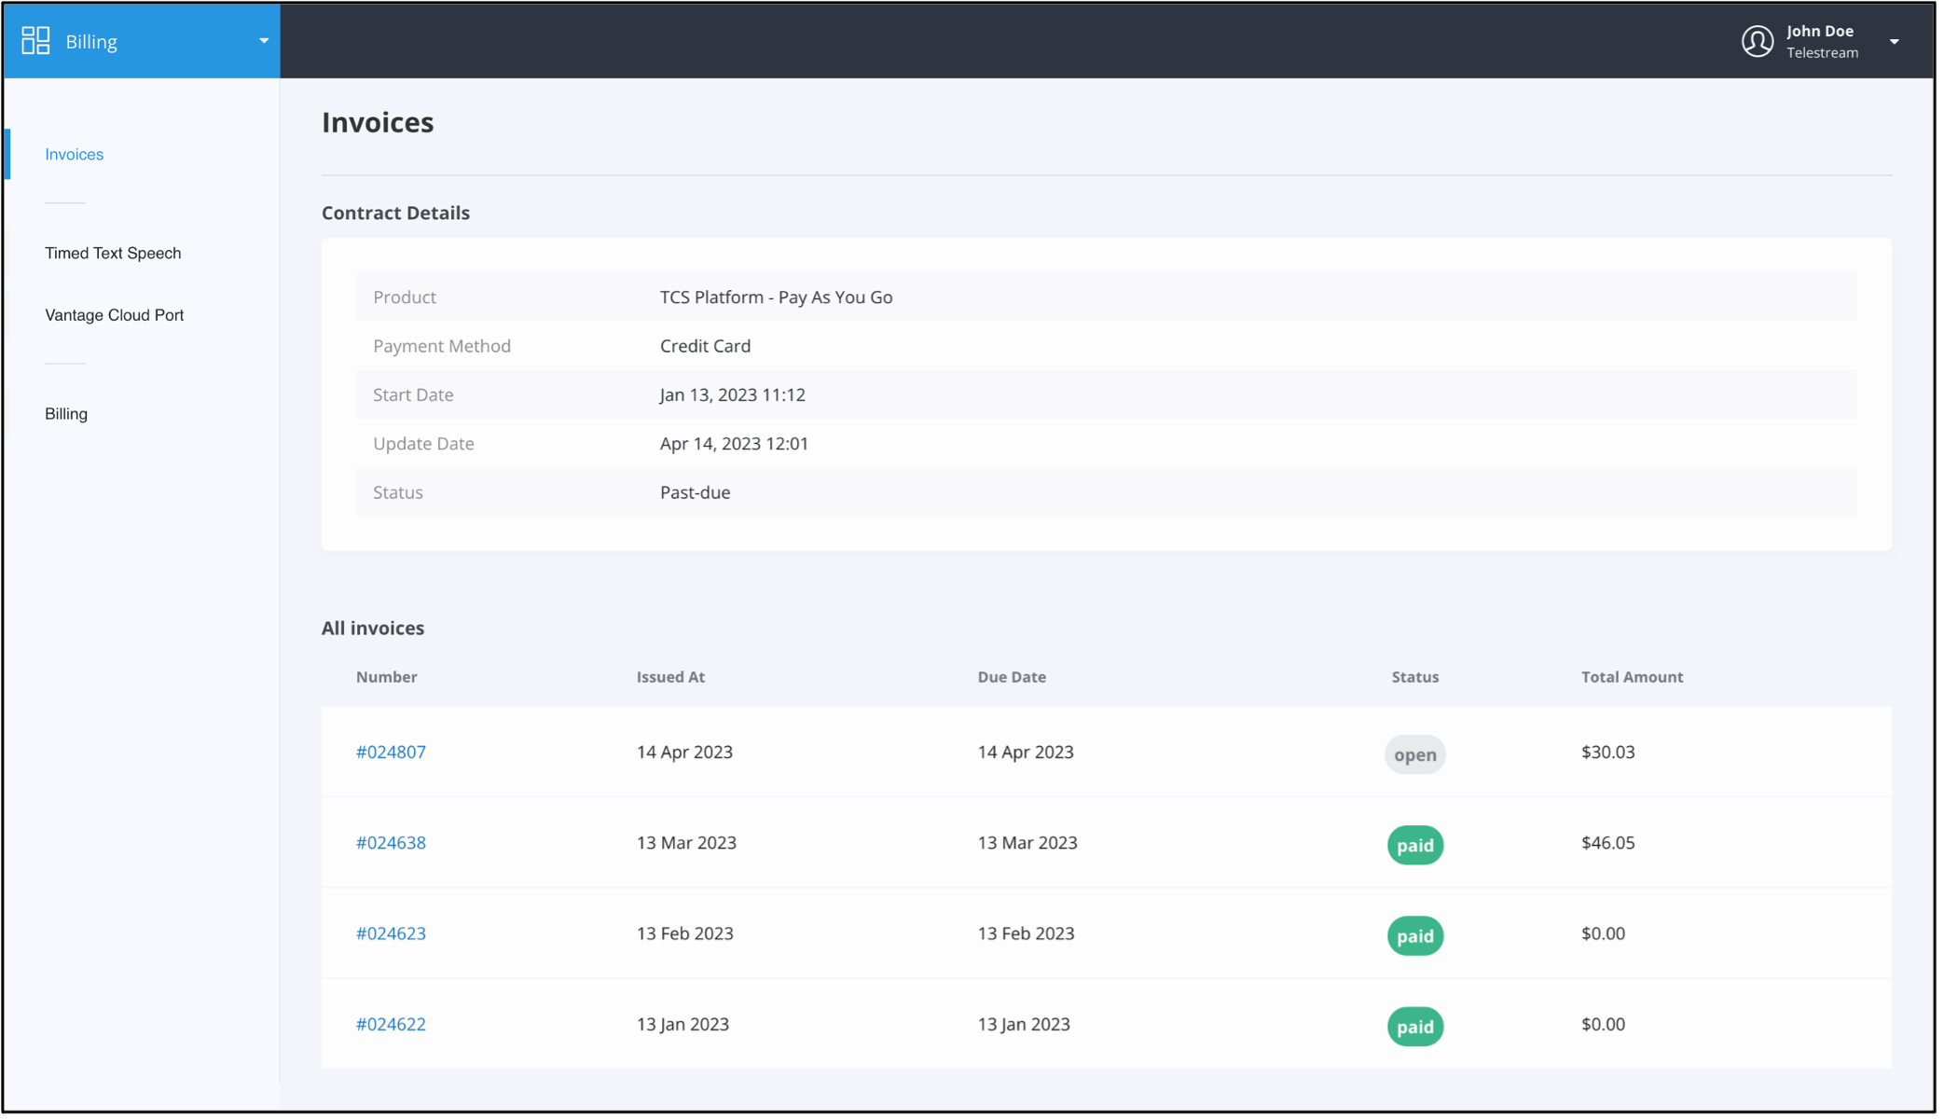
Task: Click the Due Date column header
Action: (x=1011, y=677)
